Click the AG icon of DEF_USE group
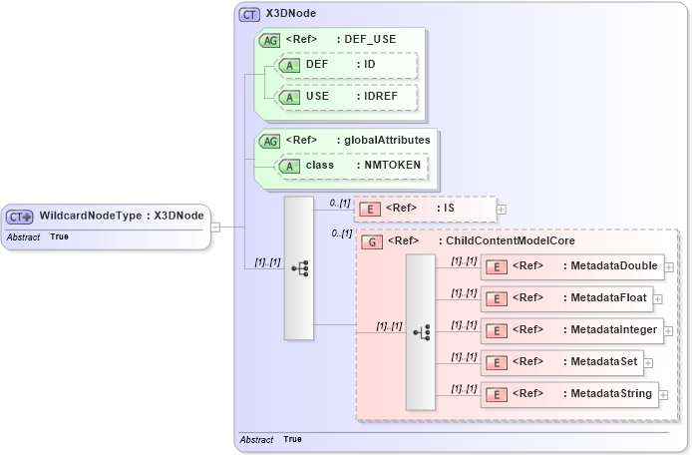 click(x=269, y=41)
